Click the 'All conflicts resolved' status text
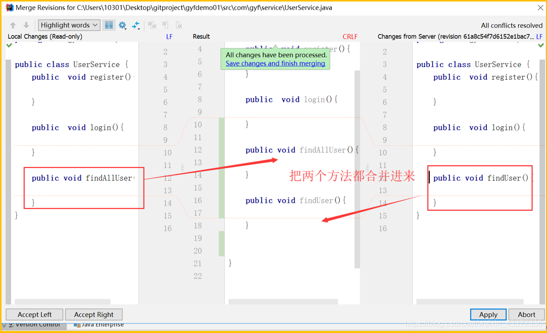Image resolution: width=547 pixels, height=333 pixels. [512, 25]
